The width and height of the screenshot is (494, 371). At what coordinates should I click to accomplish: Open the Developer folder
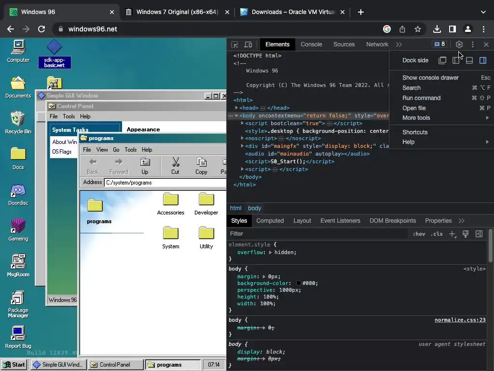point(206,204)
